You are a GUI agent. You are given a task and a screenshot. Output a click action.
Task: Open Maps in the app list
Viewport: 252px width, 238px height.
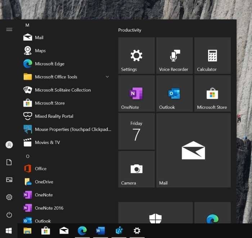click(67, 51)
